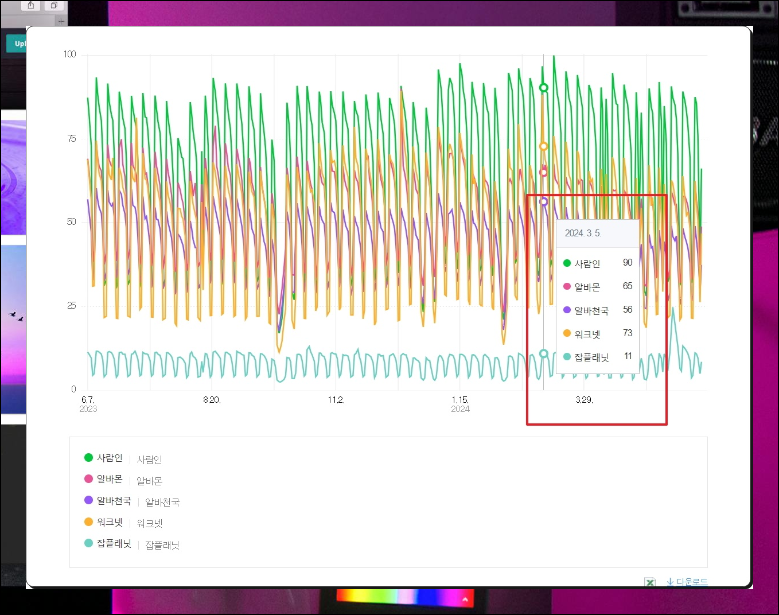
Task: Click the gray 사람인 keyword label in legend
Action: 149,460
